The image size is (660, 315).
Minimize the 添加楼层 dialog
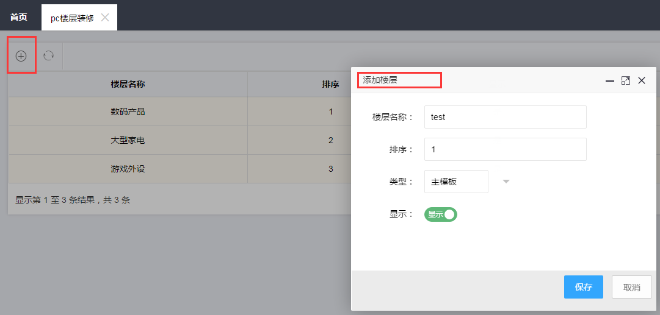(609, 80)
